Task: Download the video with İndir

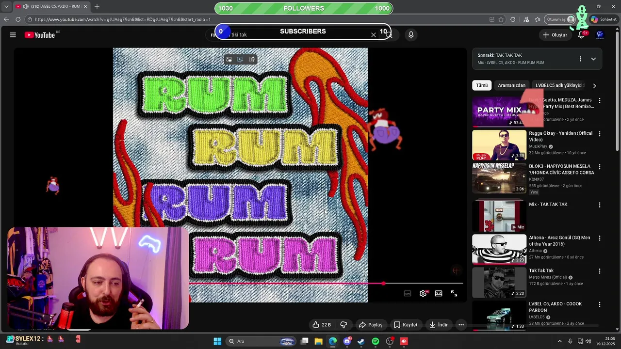Action: tap(439, 325)
